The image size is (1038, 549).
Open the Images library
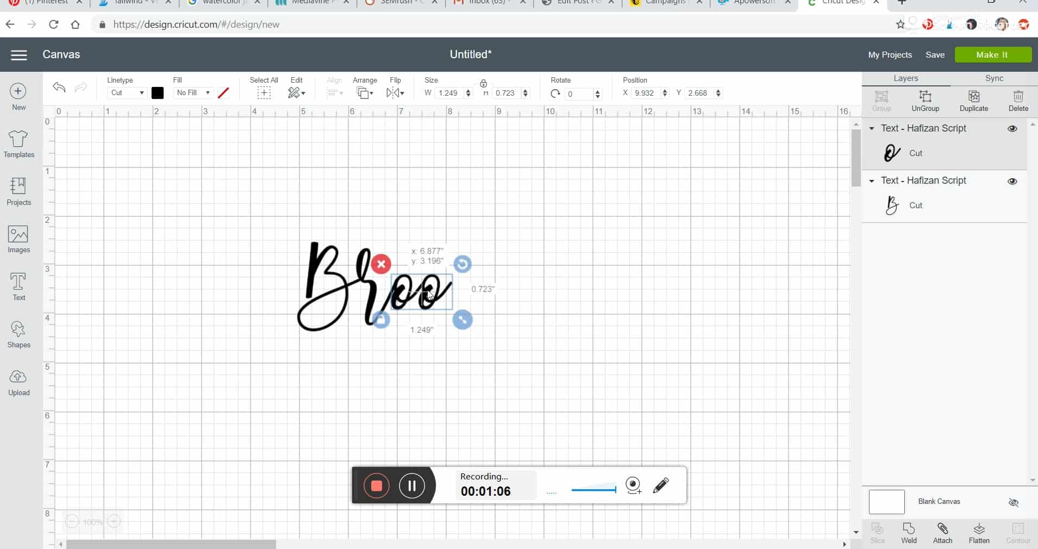pos(18,240)
